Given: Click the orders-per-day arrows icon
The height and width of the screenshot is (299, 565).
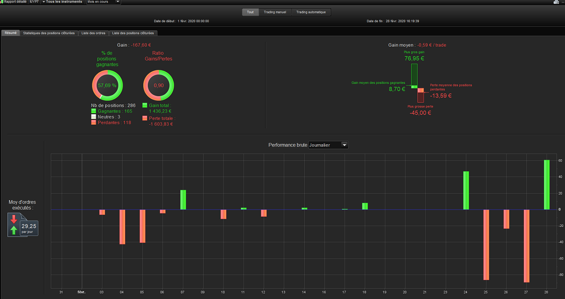Looking at the screenshot, I should (15, 225).
